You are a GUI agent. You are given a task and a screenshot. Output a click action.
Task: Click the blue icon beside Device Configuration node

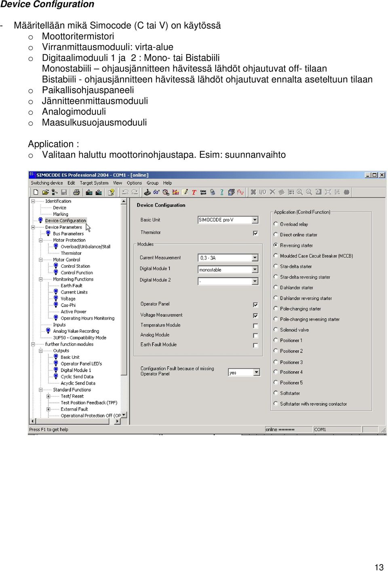coord(40,220)
